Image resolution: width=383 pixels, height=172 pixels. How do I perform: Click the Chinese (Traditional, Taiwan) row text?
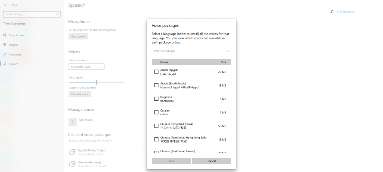pyautogui.click(x=178, y=151)
